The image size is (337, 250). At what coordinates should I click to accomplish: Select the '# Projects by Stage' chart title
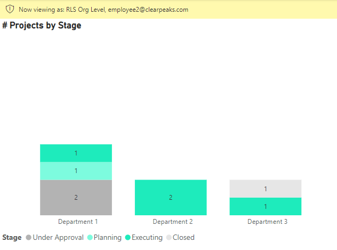pyautogui.click(x=42, y=26)
